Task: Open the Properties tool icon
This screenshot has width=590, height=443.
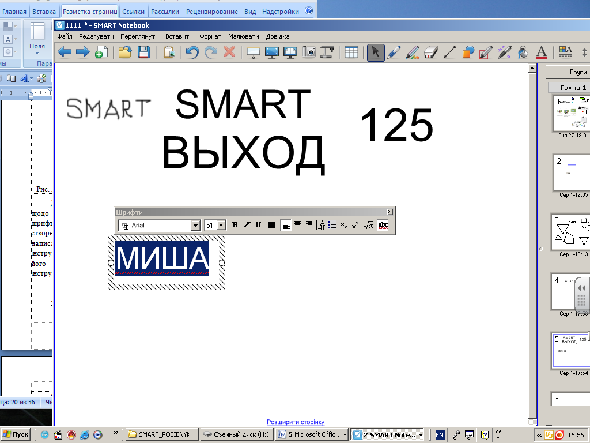Action: (566, 52)
